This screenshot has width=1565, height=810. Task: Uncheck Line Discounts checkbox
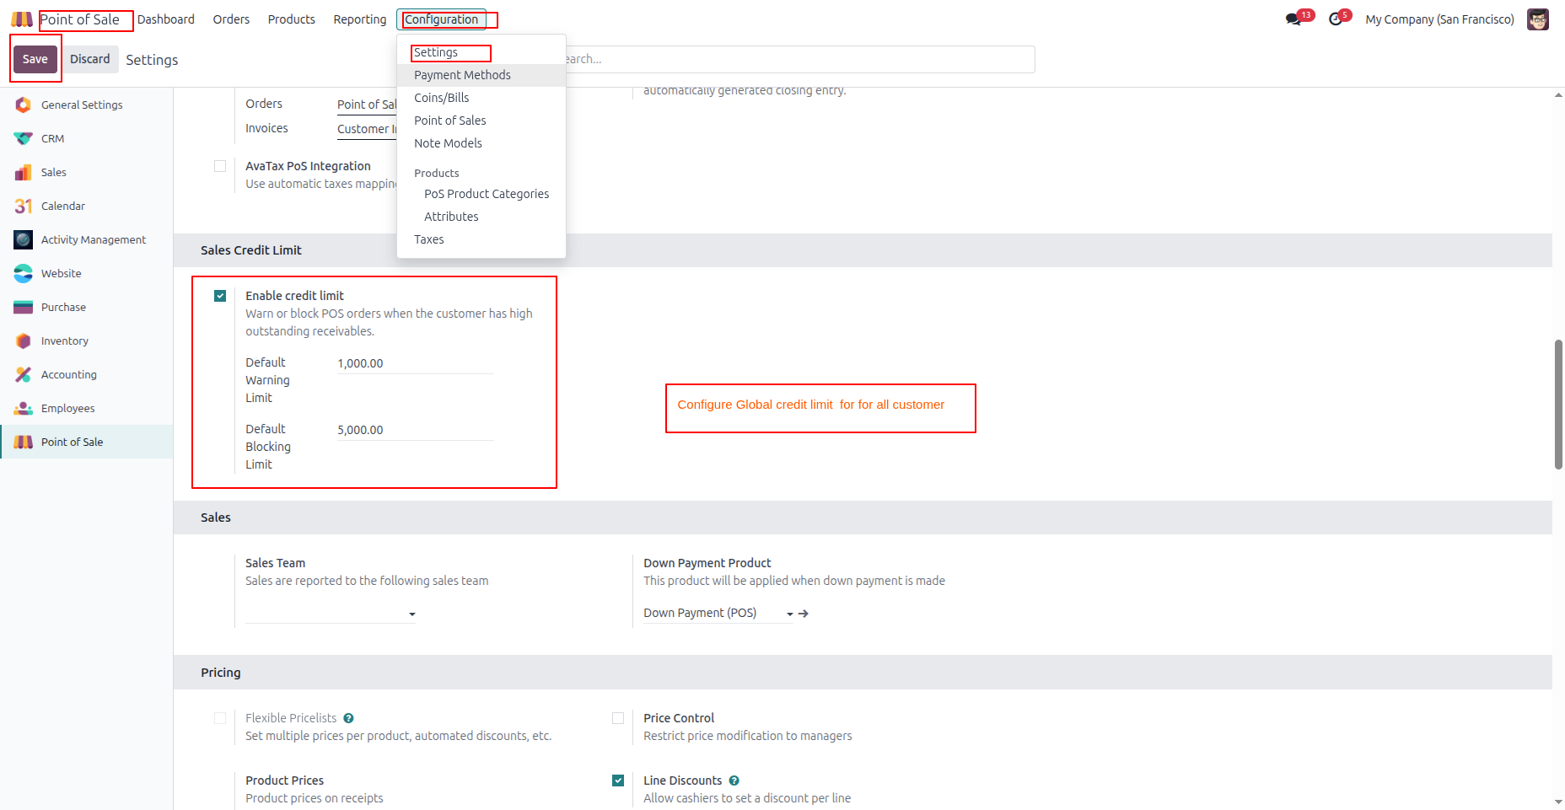(618, 780)
